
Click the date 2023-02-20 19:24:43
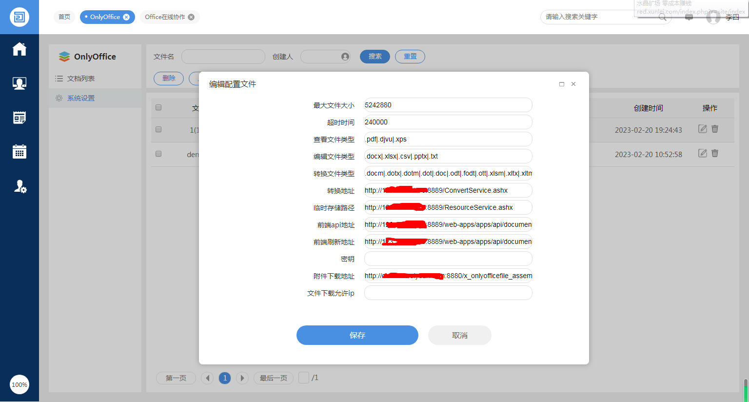(x=649, y=130)
